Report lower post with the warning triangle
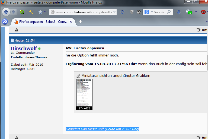The height and width of the screenshot is (139, 208). coord(17,138)
